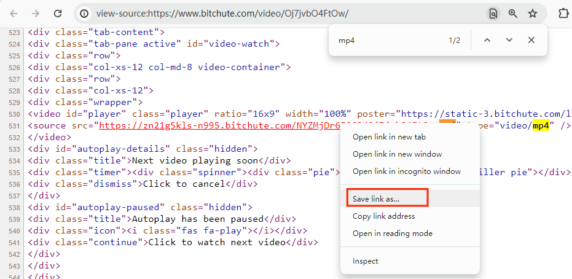This screenshot has height=279, width=572.
Task: Select Open in reading mode
Action: (392, 234)
